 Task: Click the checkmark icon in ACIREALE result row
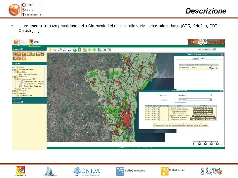pos(210,68)
